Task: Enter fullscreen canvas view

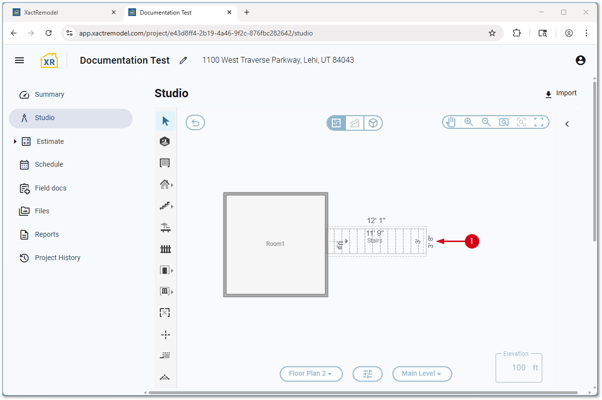Action: 539,122
